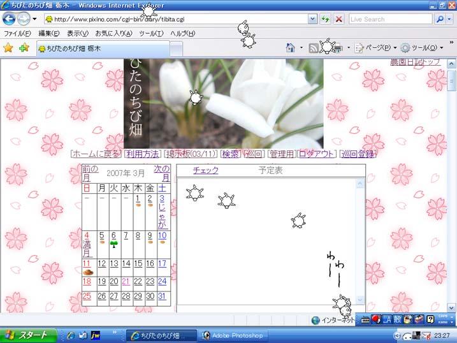Open search provider options dropdown arrow

[449, 20]
